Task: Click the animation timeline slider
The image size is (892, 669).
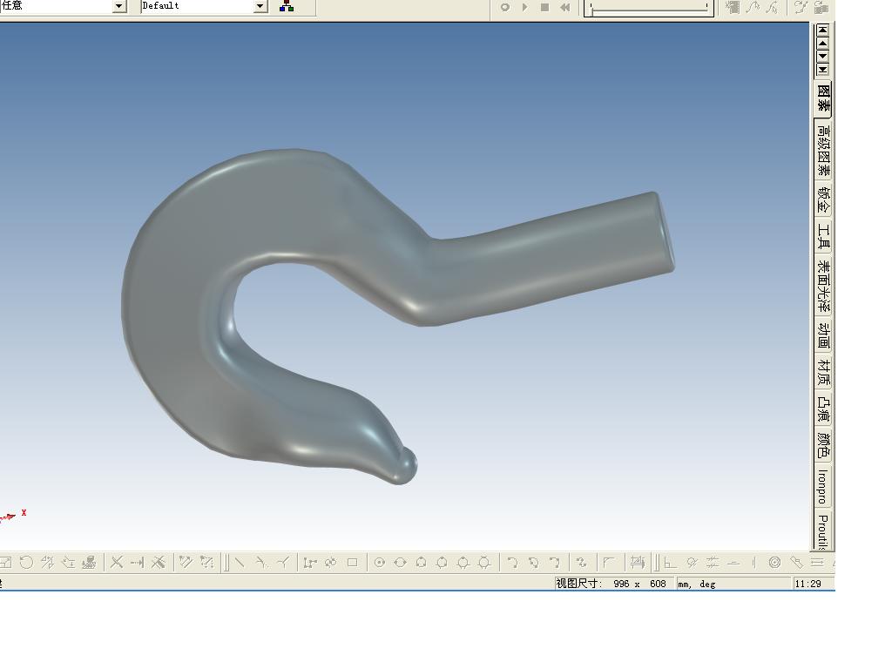Action: pyautogui.click(x=649, y=7)
